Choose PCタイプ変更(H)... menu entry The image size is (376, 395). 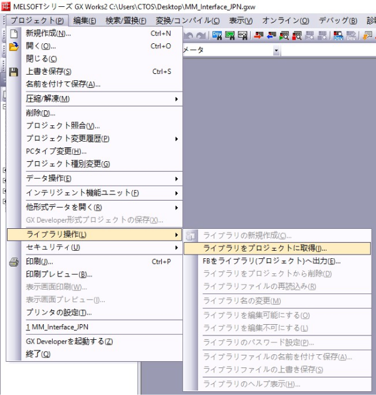point(95,151)
